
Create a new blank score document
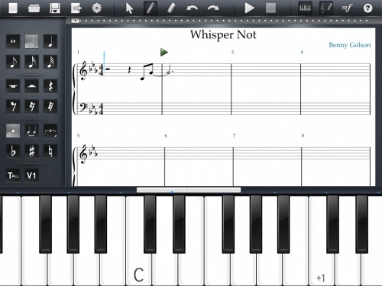(x=13, y=8)
